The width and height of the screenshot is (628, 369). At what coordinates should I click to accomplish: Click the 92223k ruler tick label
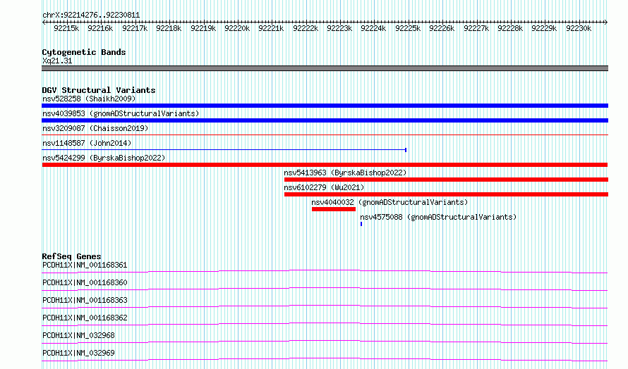[339, 28]
